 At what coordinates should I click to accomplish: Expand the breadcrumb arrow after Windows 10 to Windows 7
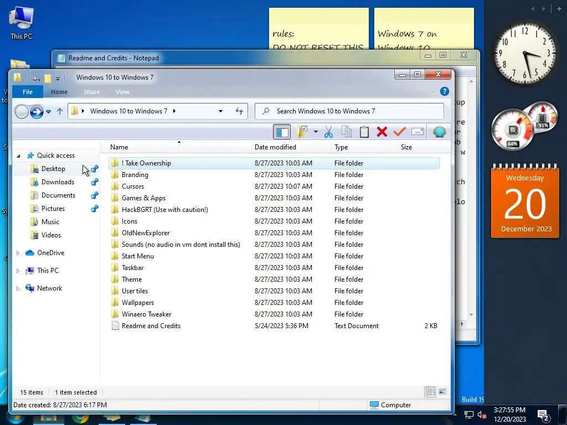[174, 111]
